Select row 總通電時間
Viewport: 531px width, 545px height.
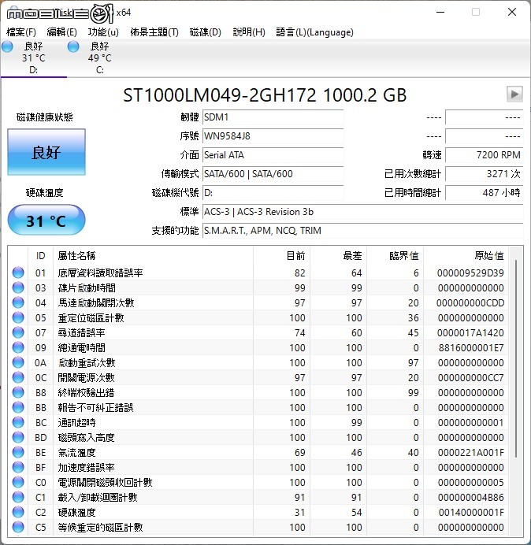(x=258, y=347)
